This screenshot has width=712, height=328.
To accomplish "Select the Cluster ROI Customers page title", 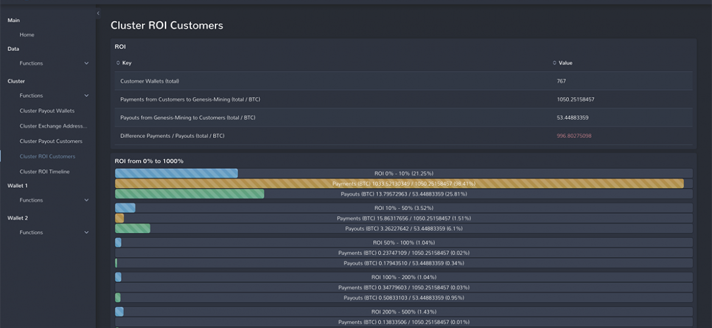I will tap(167, 26).
